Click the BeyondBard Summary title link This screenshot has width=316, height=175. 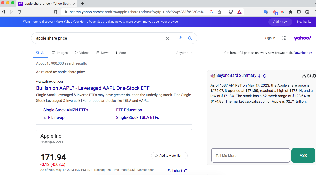click(x=236, y=76)
